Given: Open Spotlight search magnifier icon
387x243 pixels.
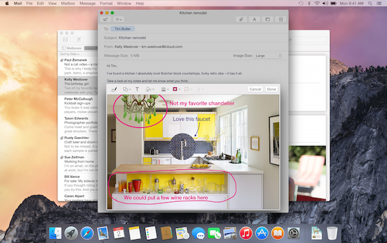Looking at the screenshot, I should tap(370, 3).
